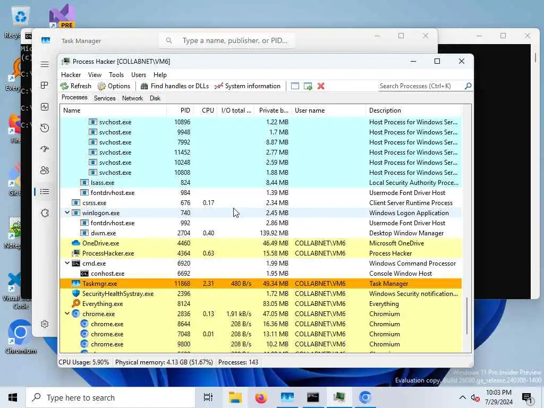Open the Chromium desktop shortcut
The height and width of the screenshot is (408, 544).
tap(21, 336)
